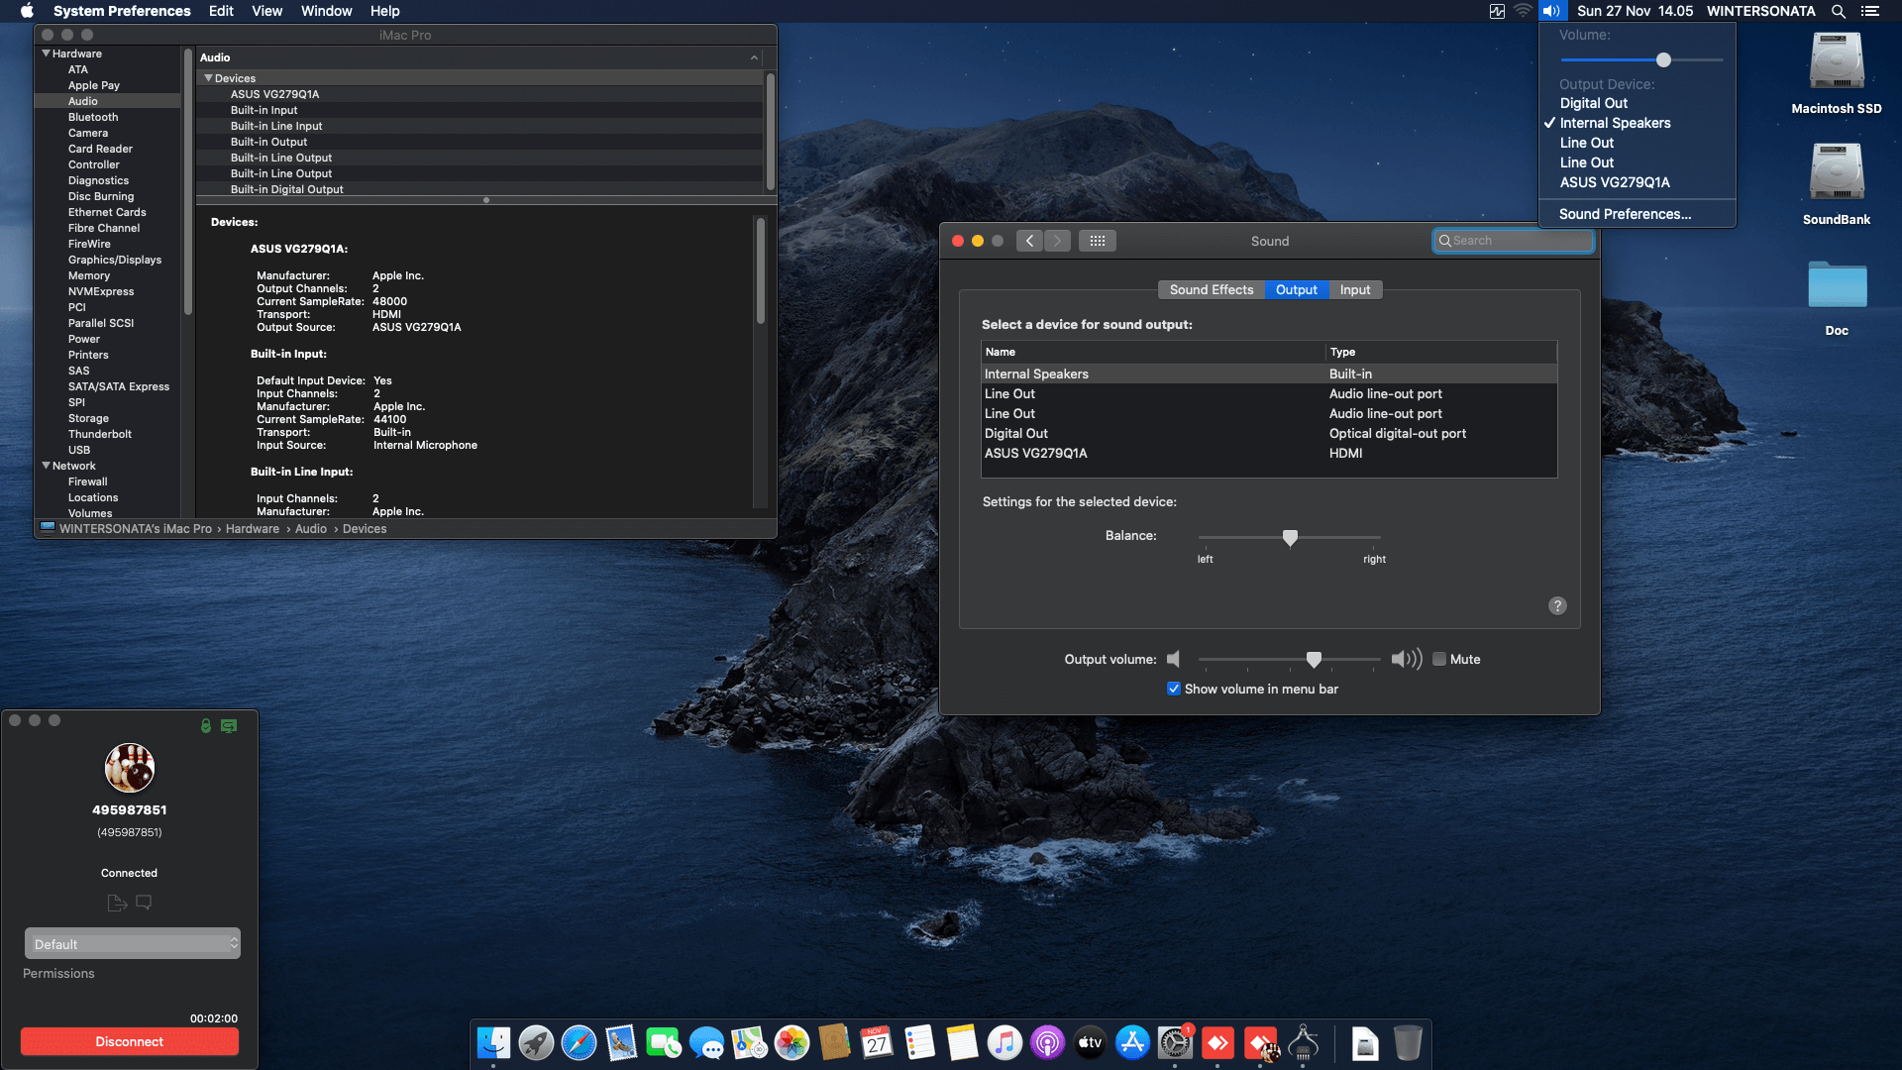Screen dimensions: 1902x1070
Task: Click the Balance slider knob
Action: pyautogui.click(x=1290, y=538)
